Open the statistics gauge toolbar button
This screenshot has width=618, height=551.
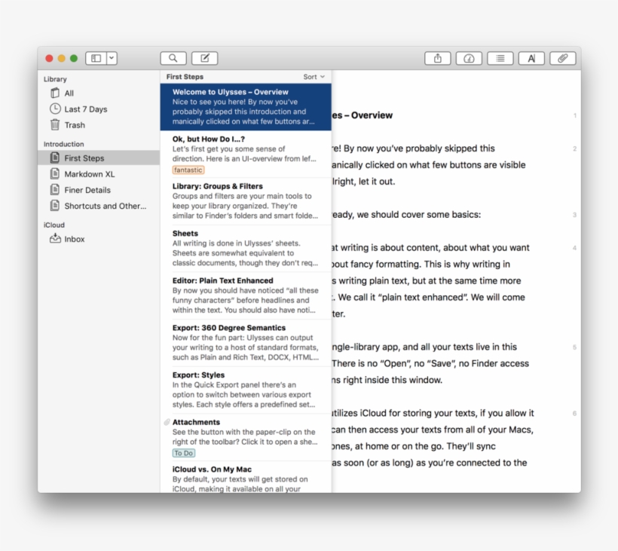pos(469,58)
